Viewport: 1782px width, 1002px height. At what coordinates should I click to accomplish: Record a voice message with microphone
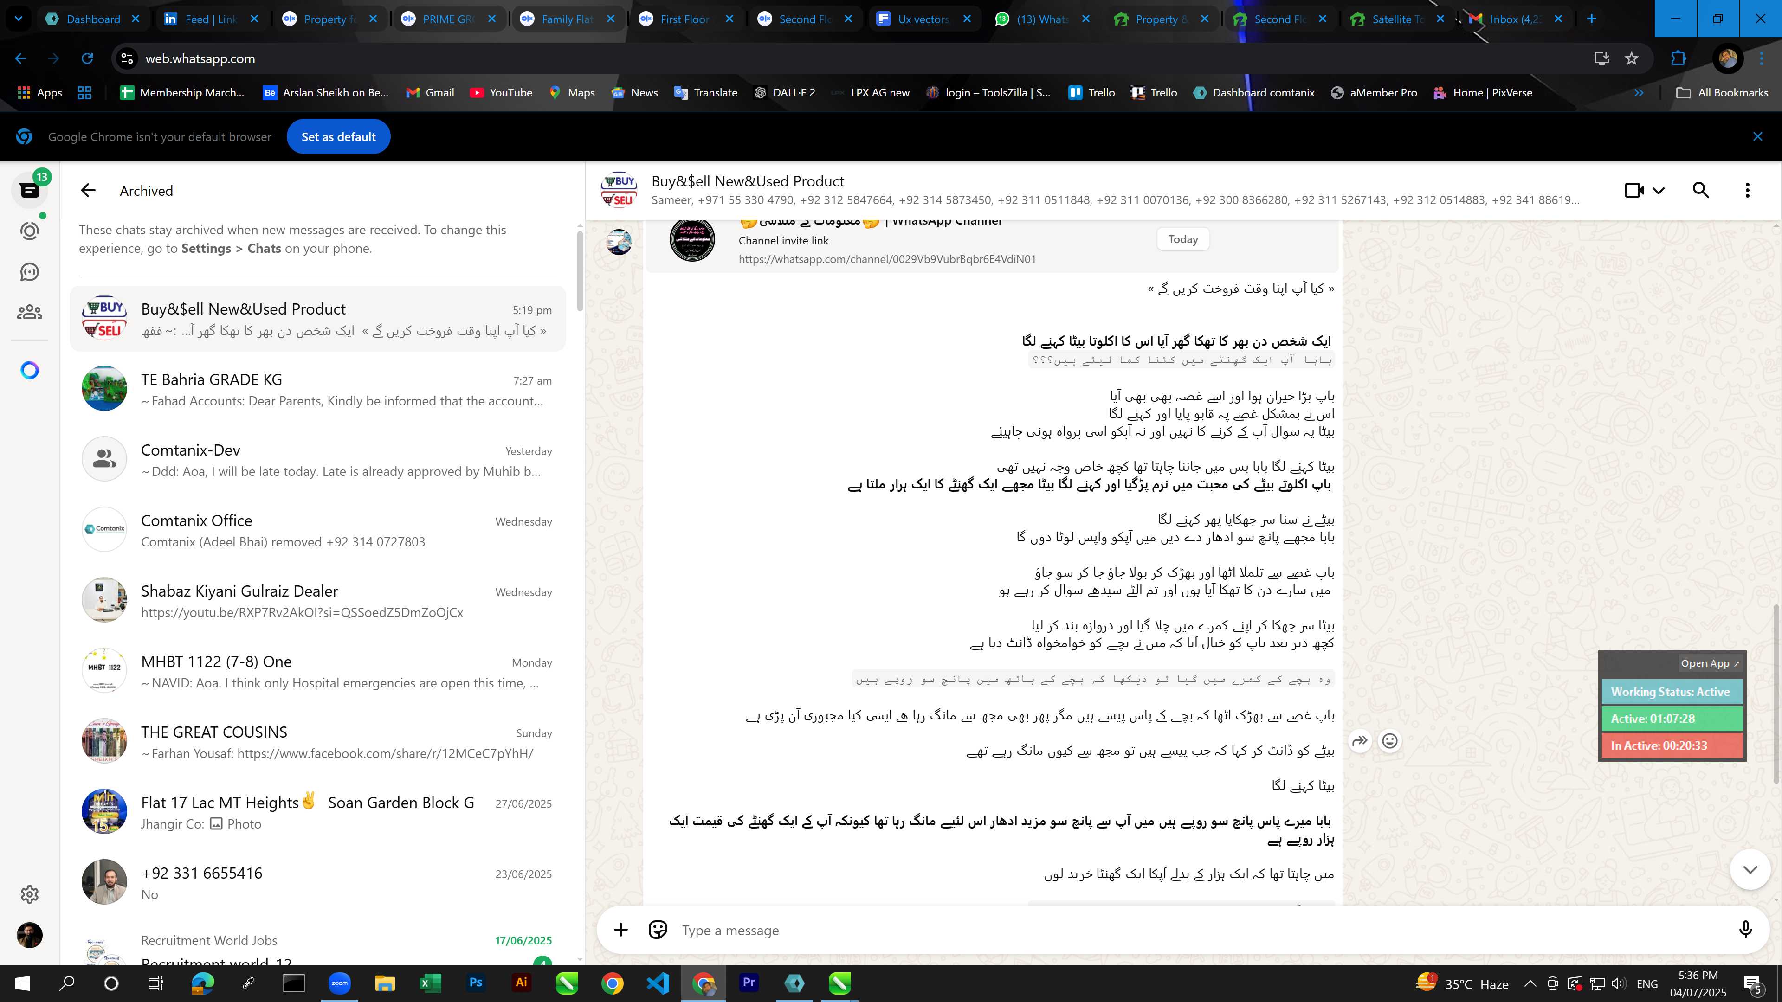pos(1745,930)
